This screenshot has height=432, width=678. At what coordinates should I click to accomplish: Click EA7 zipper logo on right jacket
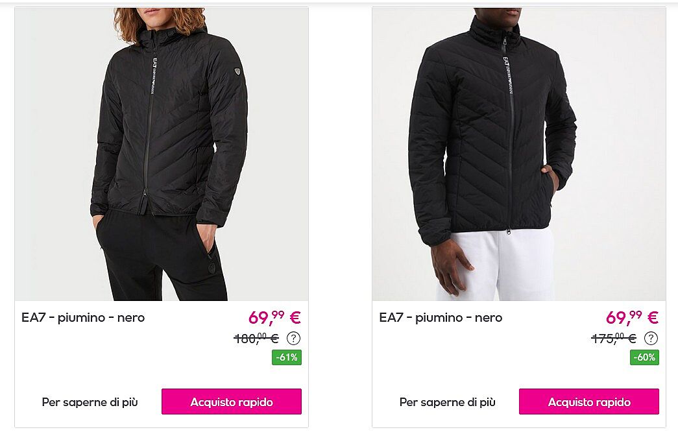pos(508,75)
